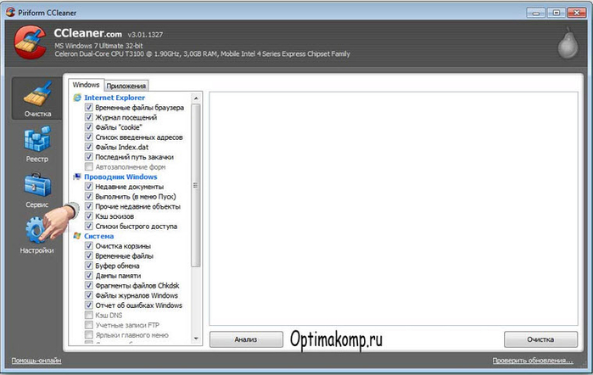Select the Система group heading

(x=98, y=236)
